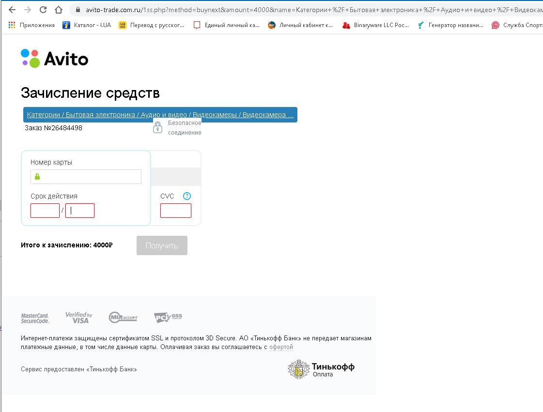Image resolution: width=543 pixels, height=412 pixels.
Task: Click the Срок действия label
Action: click(54, 196)
